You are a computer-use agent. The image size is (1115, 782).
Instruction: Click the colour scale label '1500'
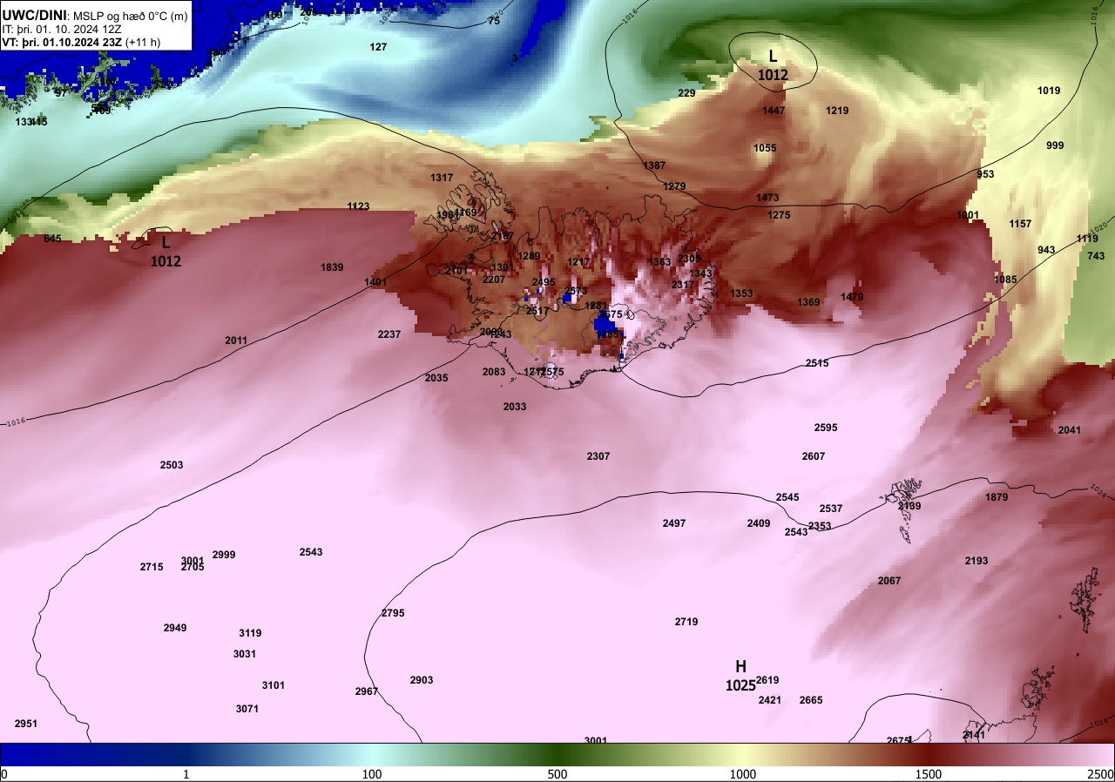click(x=929, y=774)
